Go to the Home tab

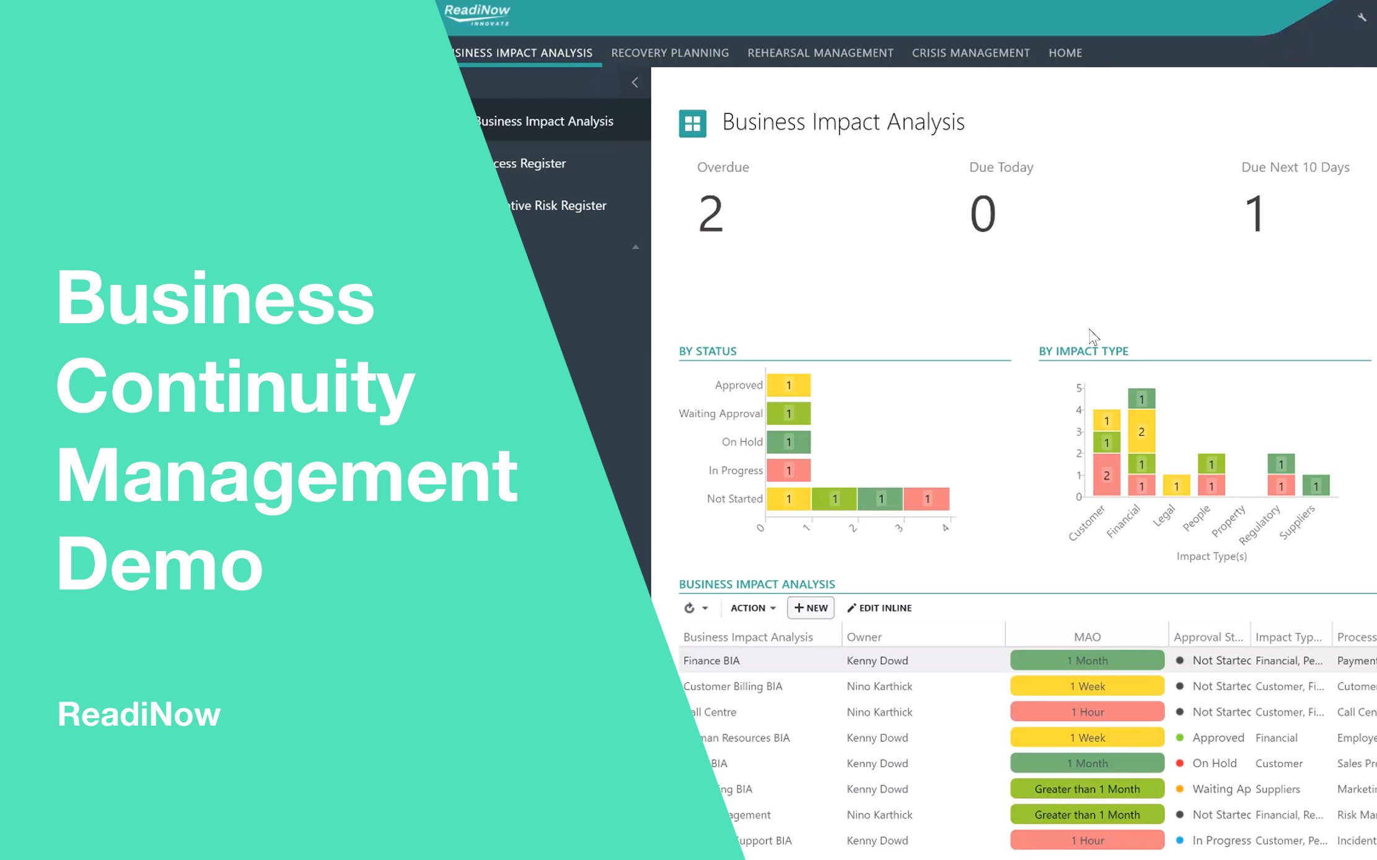[1065, 53]
